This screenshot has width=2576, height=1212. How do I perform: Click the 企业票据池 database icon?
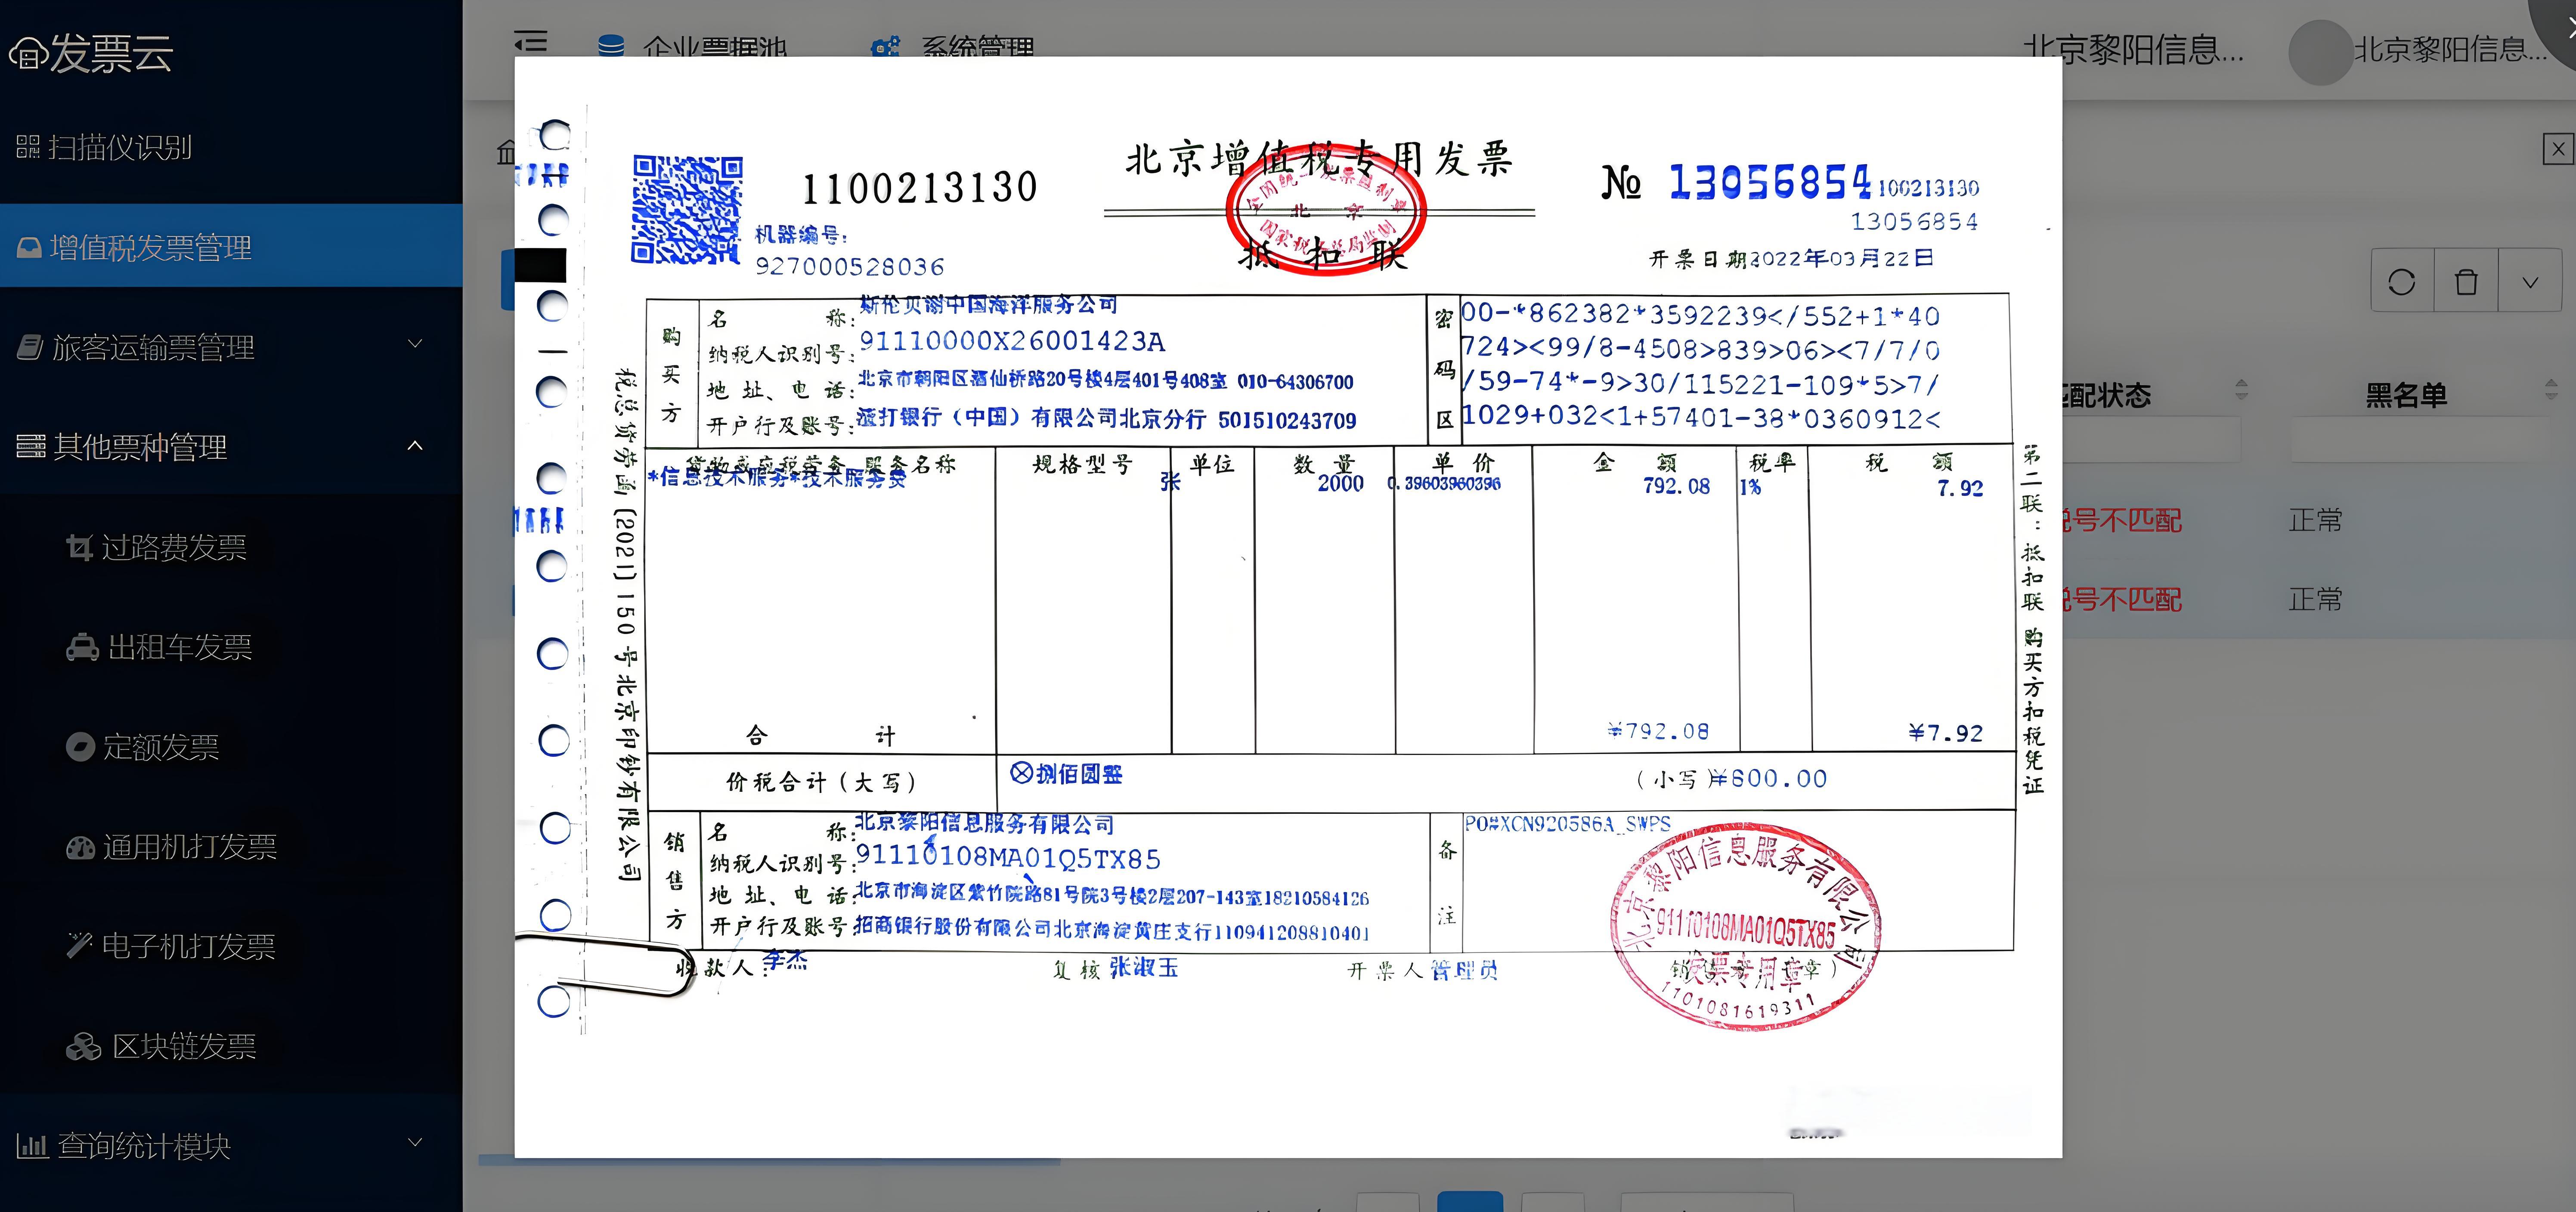[x=610, y=46]
